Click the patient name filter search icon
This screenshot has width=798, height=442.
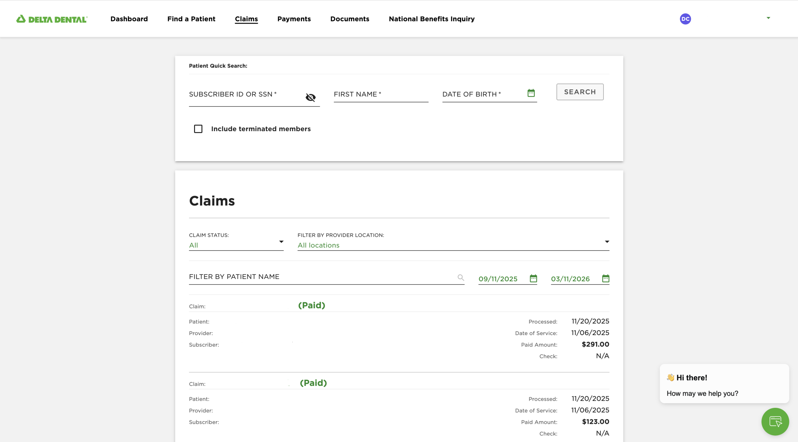461,277
